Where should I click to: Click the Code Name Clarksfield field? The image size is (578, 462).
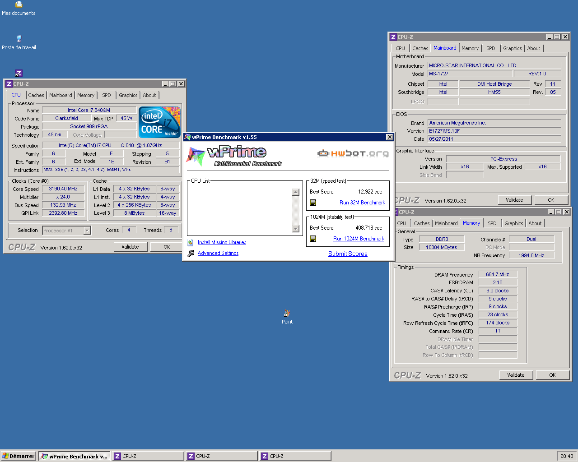66,118
